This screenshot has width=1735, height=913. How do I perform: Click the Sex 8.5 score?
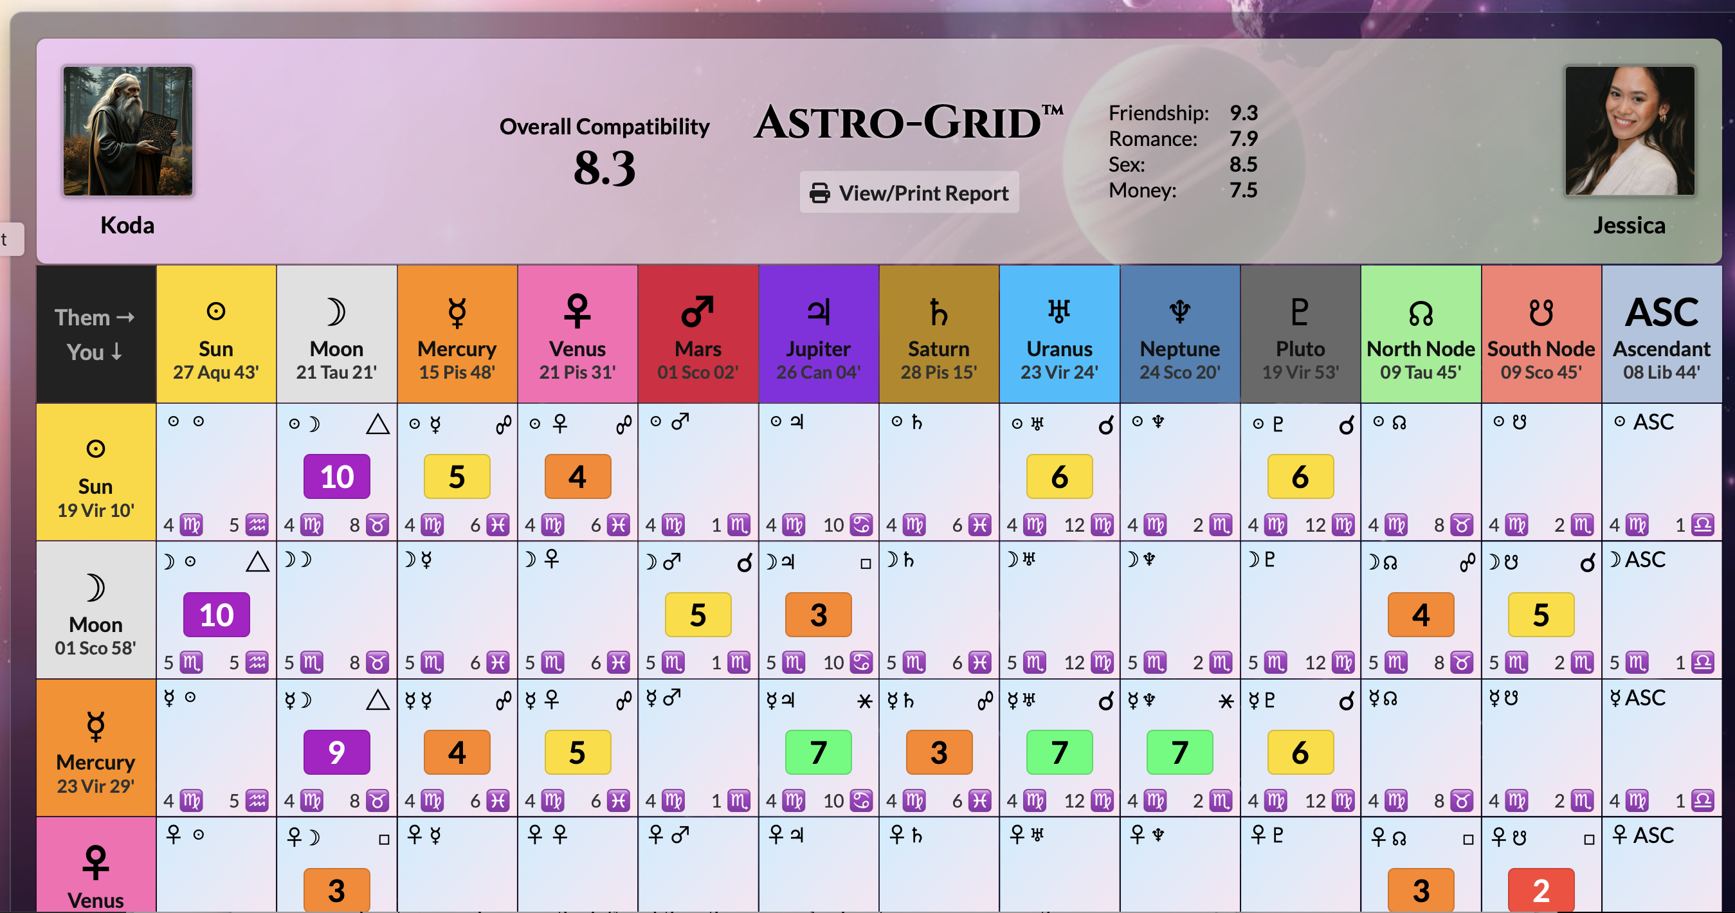click(1243, 165)
